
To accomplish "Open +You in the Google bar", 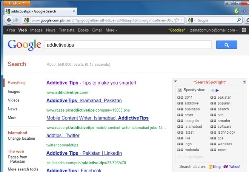I will pos(11,30).
